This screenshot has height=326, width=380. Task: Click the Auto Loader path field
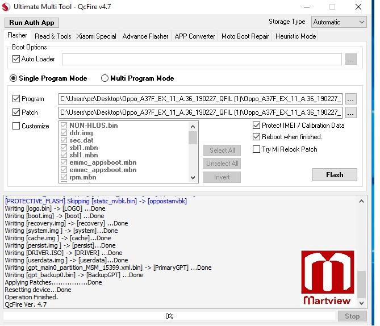tap(202, 60)
